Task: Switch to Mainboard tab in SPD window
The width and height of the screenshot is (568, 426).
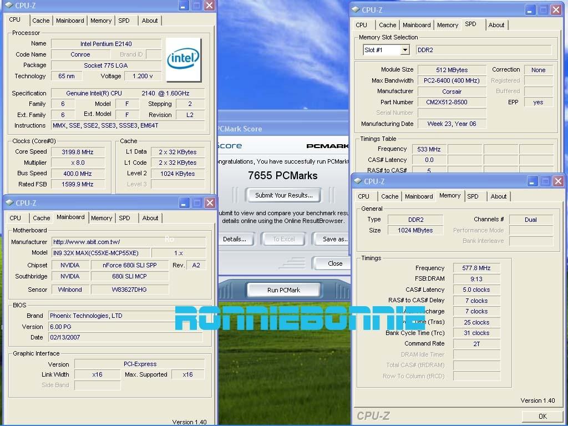Action: [x=417, y=25]
